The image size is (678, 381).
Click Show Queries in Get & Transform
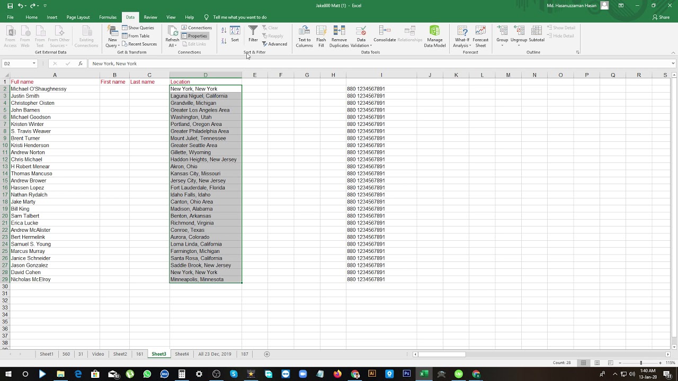(138, 28)
